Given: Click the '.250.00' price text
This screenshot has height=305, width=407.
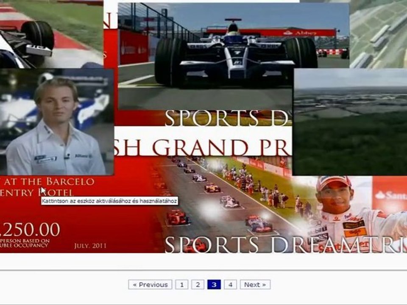Looking at the screenshot, I should click(x=30, y=230).
